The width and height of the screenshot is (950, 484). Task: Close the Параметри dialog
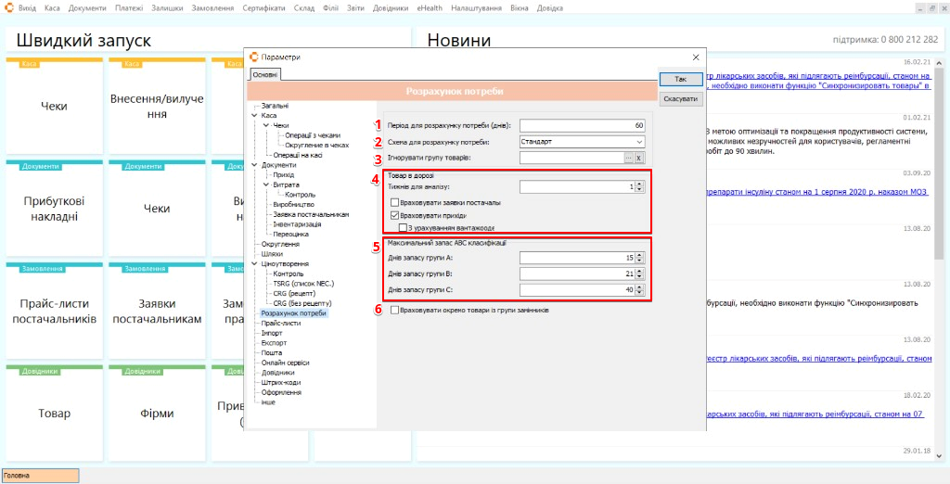coord(696,57)
